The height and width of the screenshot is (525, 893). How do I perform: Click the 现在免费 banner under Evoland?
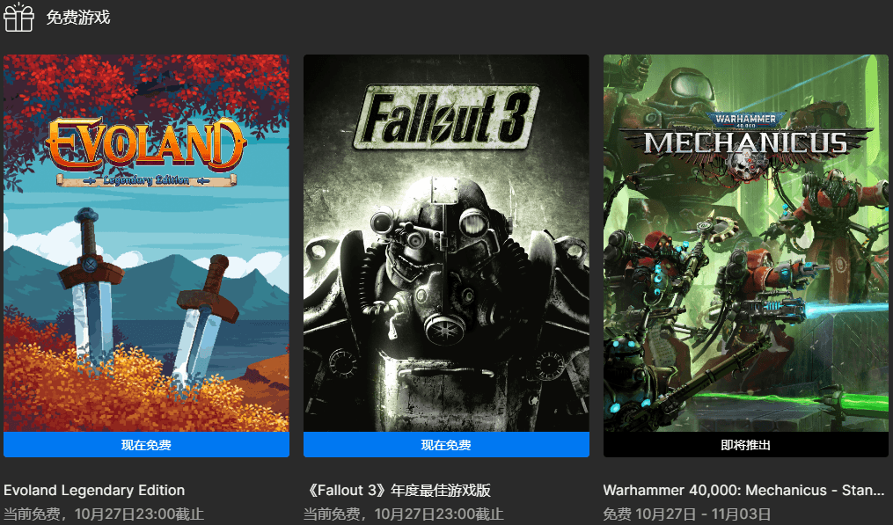pos(146,445)
